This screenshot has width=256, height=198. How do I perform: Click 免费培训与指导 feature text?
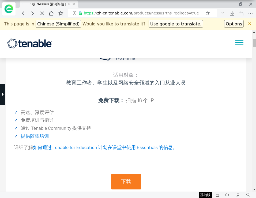click(37, 120)
